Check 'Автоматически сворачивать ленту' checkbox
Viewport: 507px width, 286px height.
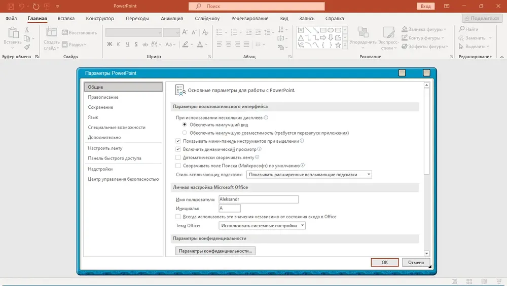click(x=178, y=157)
